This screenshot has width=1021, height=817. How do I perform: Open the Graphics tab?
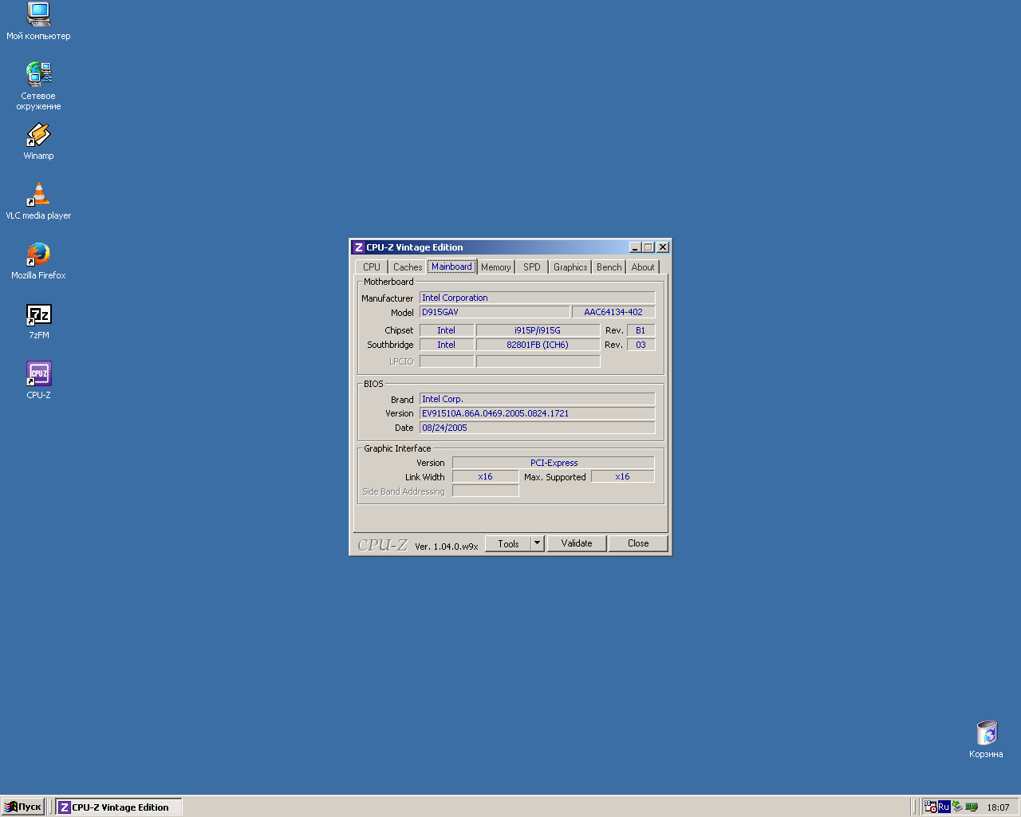570,267
